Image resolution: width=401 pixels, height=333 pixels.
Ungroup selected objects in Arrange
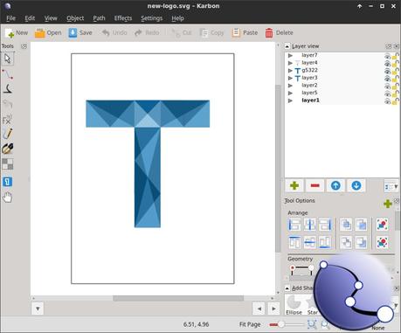(382, 242)
